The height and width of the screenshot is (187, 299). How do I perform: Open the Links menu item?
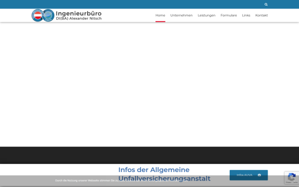tap(246, 15)
